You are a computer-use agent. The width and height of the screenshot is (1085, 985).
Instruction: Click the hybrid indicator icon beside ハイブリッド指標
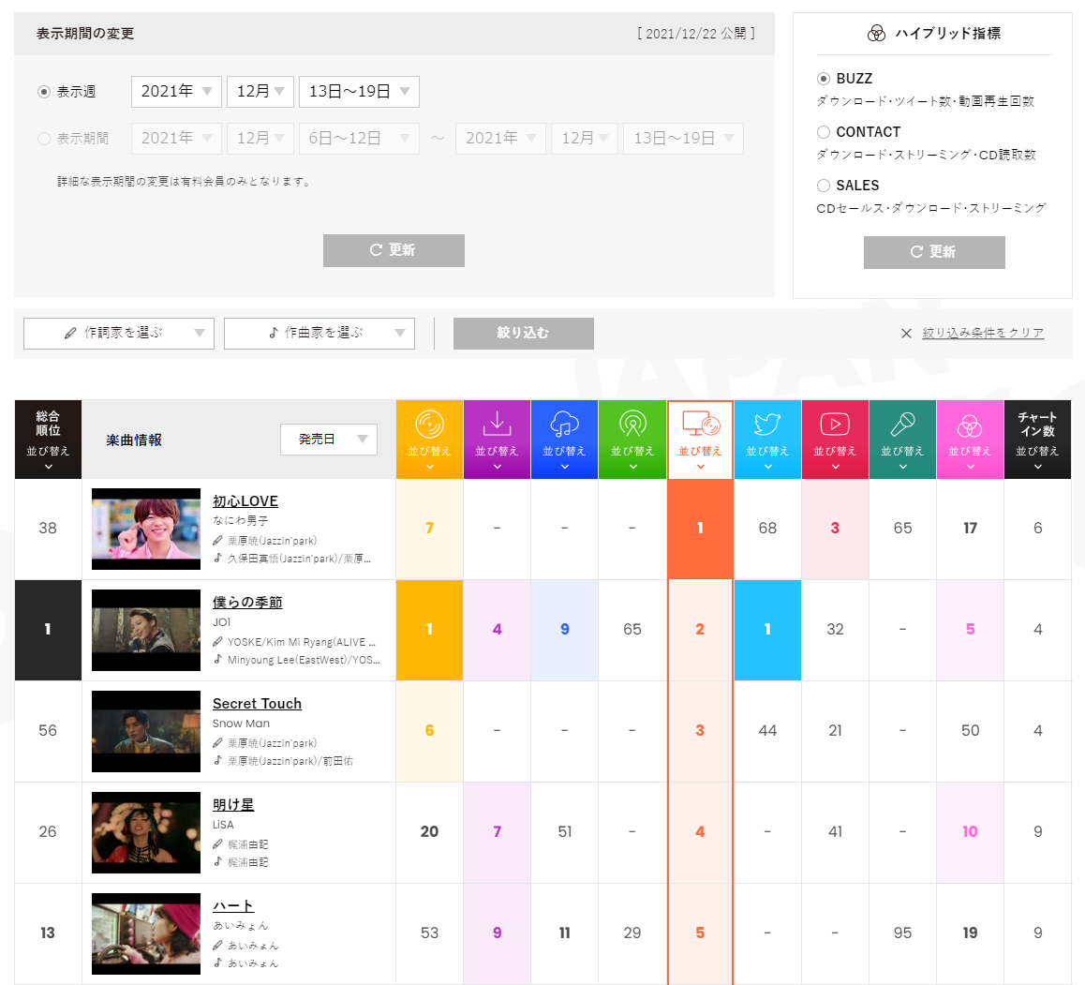tap(876, 33)
